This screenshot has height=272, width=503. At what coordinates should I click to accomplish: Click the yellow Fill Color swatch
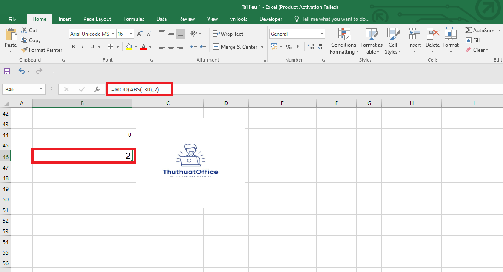[x=129, y=47]
